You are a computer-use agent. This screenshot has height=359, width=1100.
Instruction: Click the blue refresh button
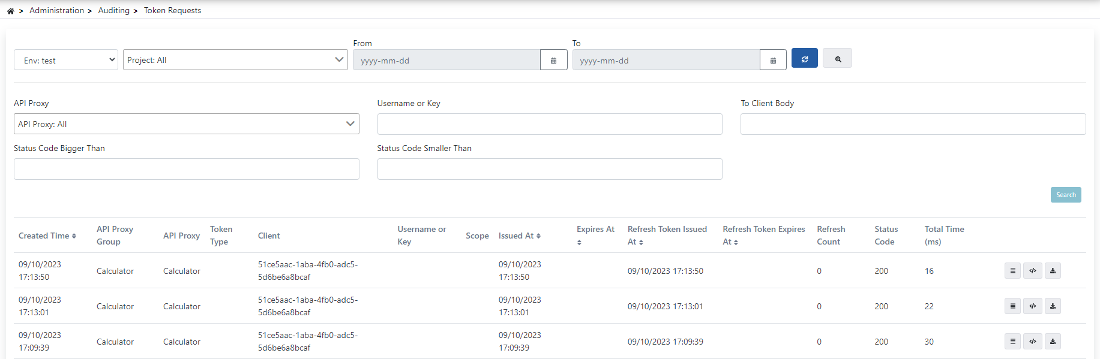pos(804,59)
